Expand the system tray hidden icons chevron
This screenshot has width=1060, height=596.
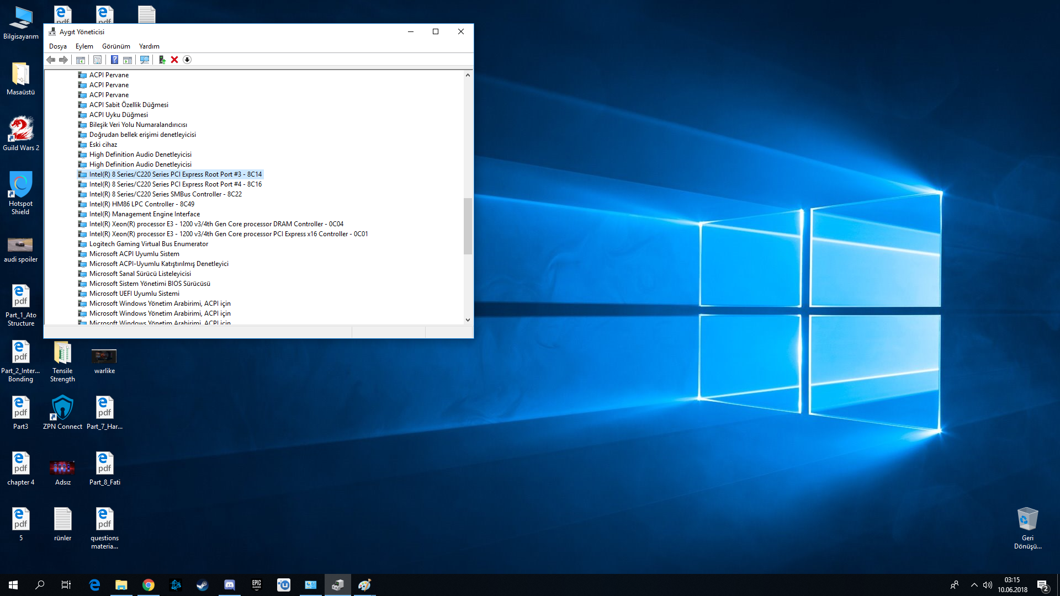click(x=974, y=585)
